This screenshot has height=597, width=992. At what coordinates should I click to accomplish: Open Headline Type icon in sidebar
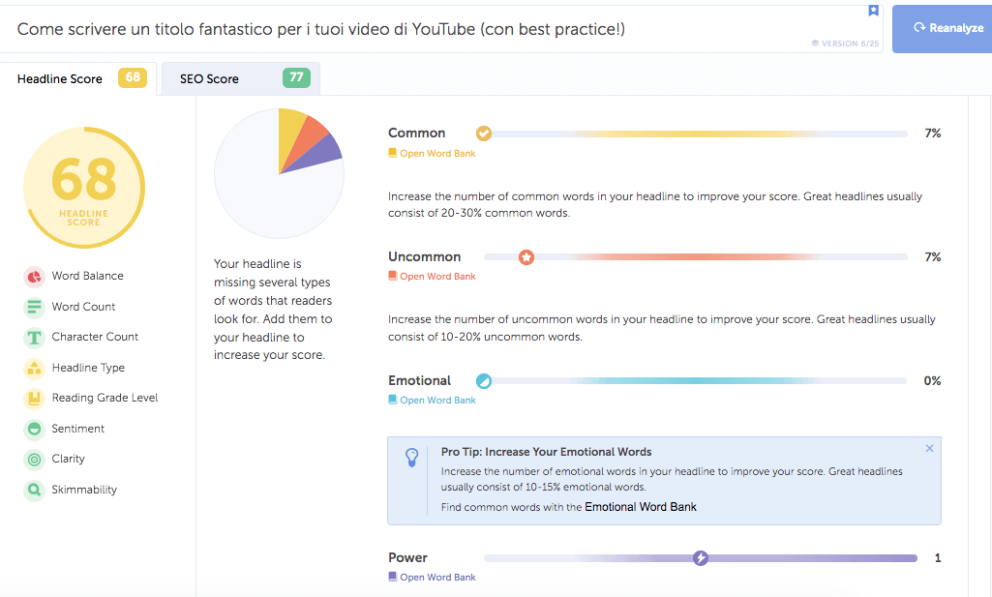pyautogui.click(x=35, y=369)
